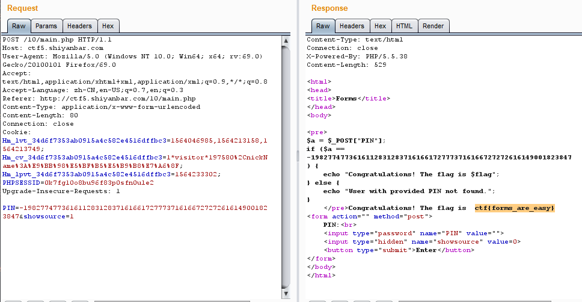
Task: Click the input type="password" line
Action: coord(414,233)
